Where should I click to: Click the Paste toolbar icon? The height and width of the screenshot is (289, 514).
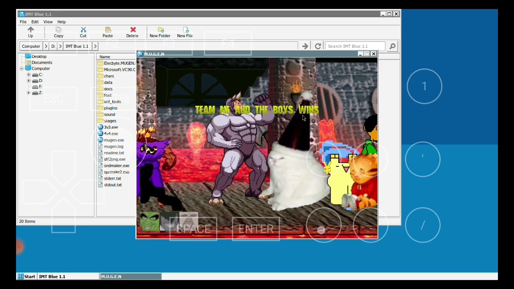[108, 30]
